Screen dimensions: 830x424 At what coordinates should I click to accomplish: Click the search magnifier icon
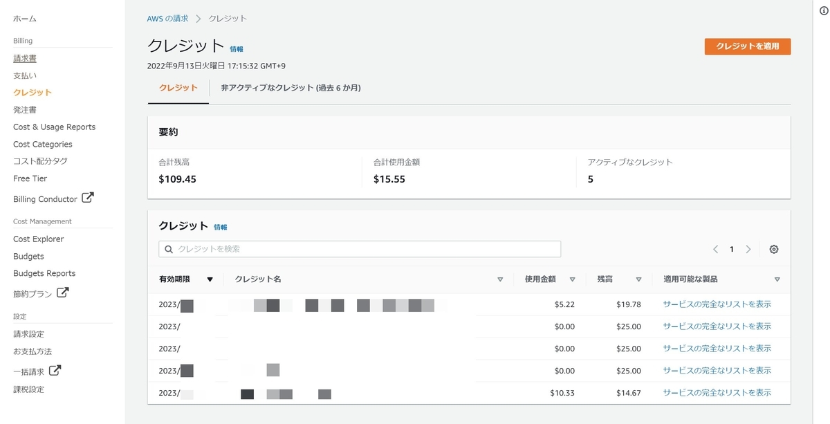169,249
